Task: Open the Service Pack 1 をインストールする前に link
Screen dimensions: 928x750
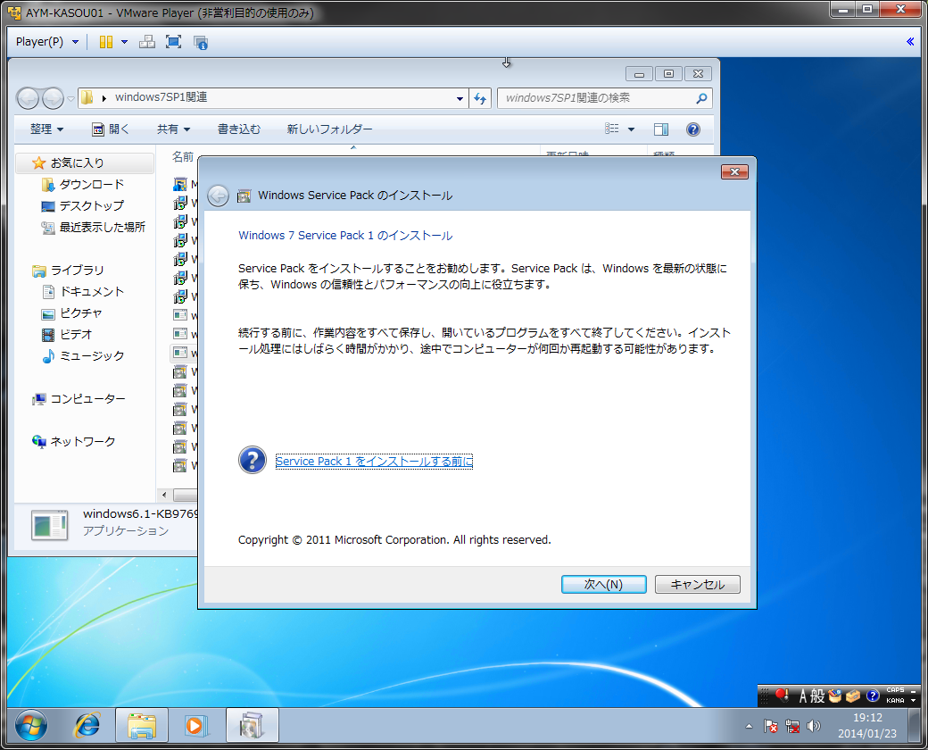Action: point(374,462)
